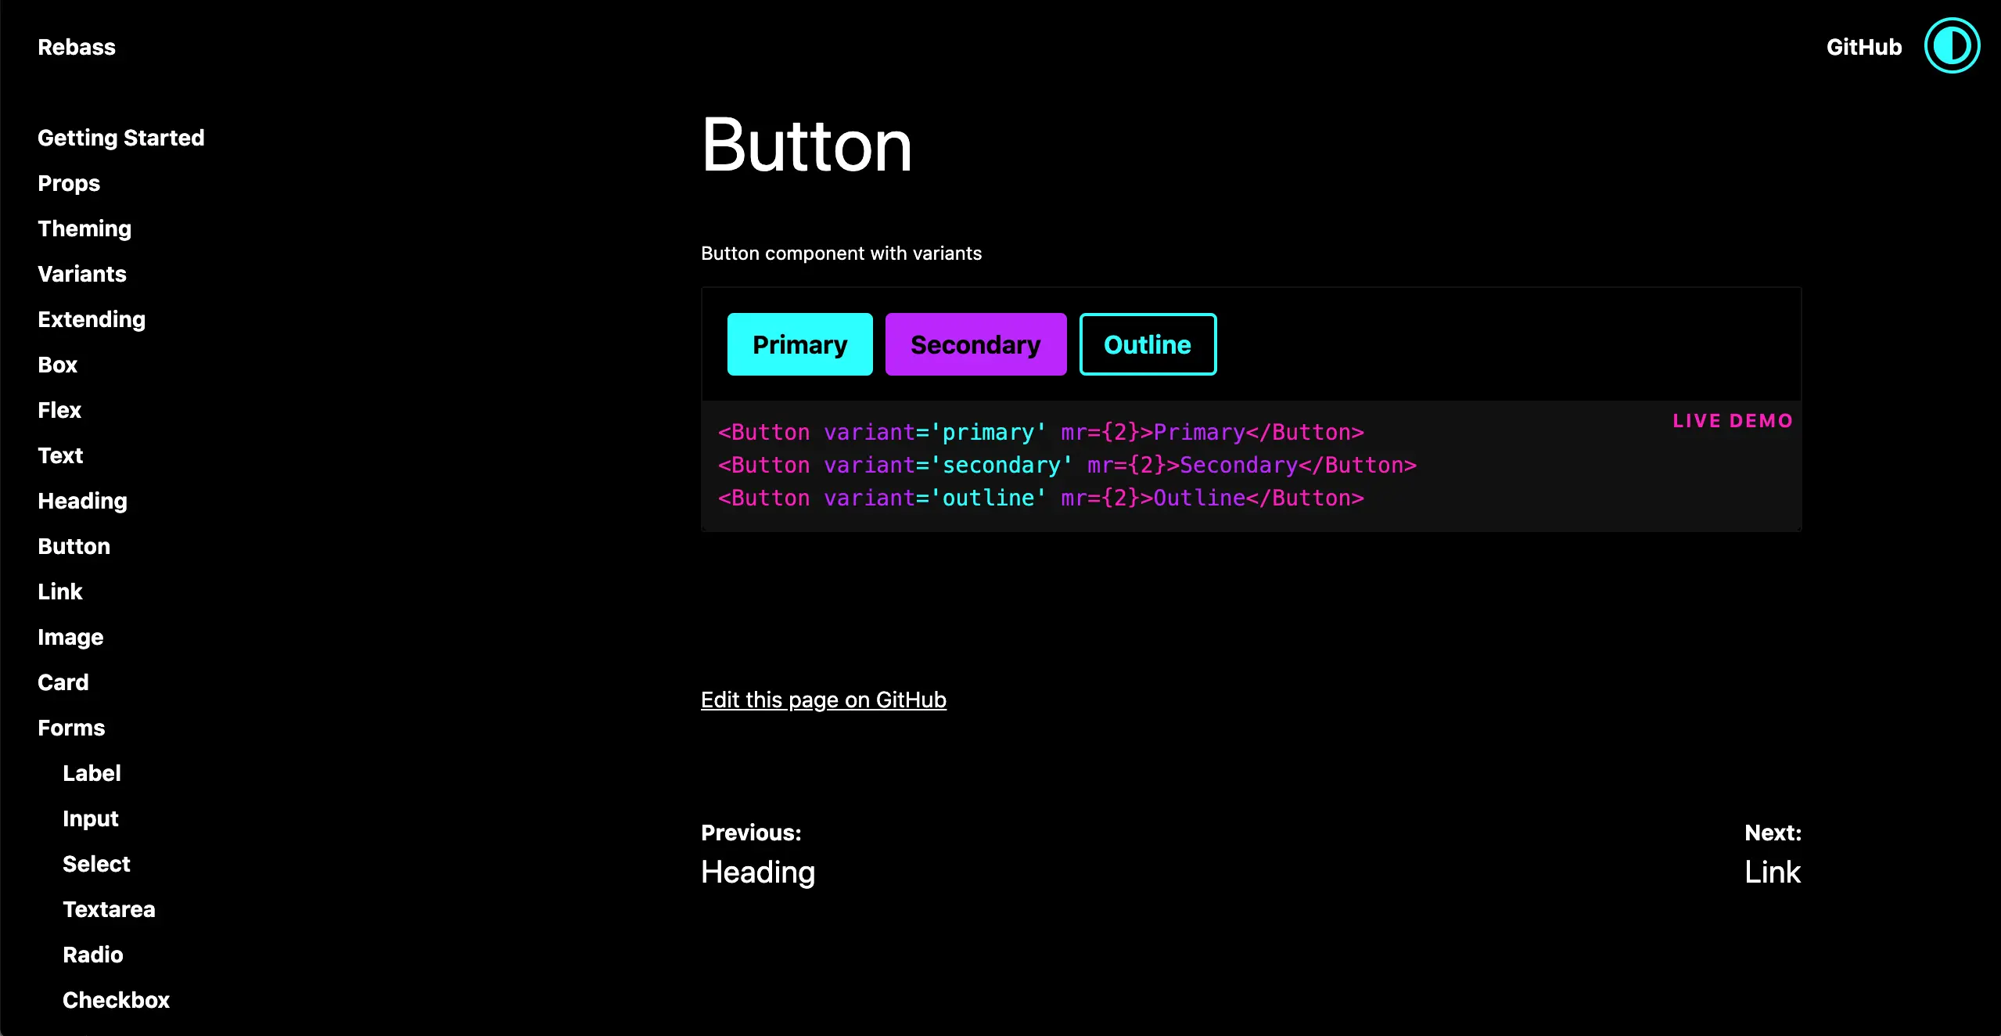
Task: Open Getting Started in sidebar
Action: point(121,138)
